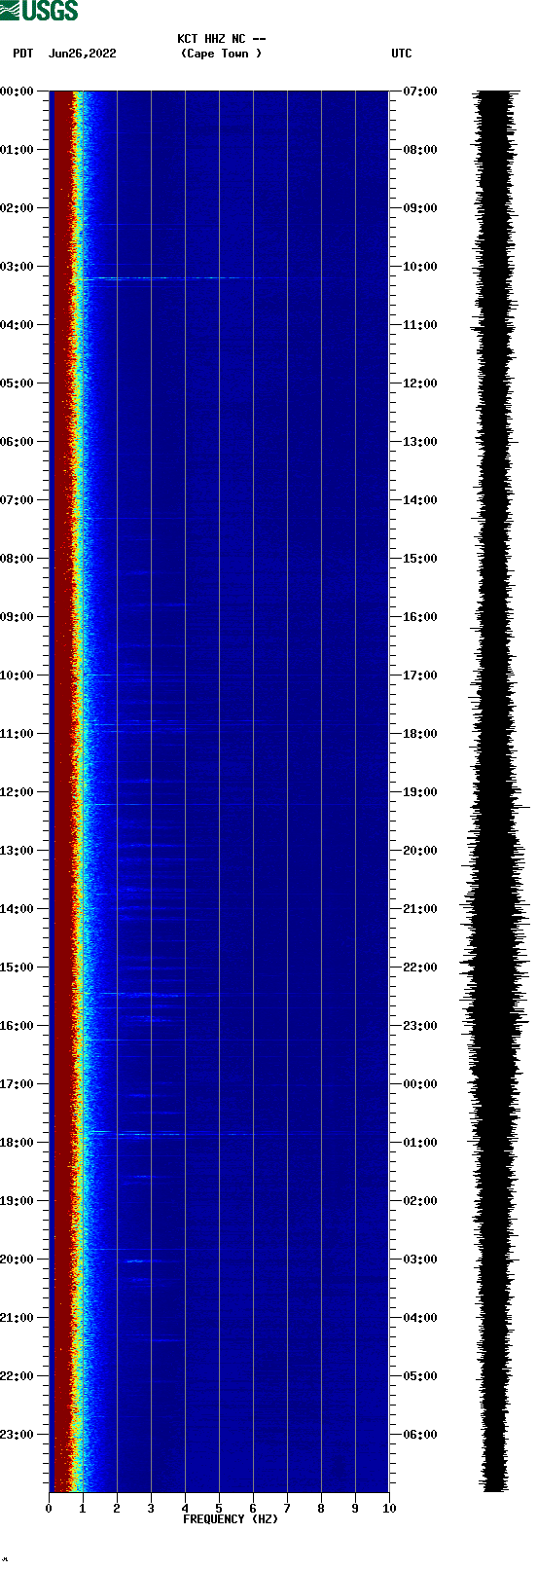Click the USGS logo
537x1570 pixels.
(39, 11)
